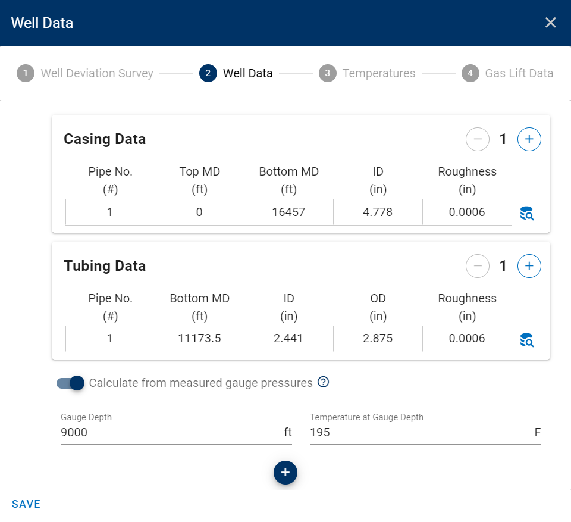571x522 pixels.
Task: Add a casing pipe row
Action: pos(529,139)
